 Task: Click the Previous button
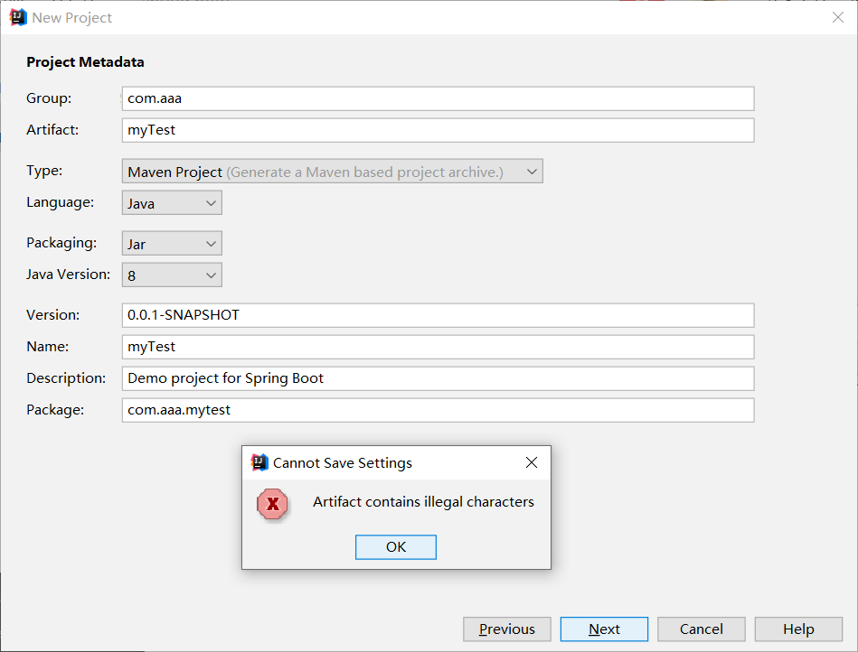click(506, 629)
